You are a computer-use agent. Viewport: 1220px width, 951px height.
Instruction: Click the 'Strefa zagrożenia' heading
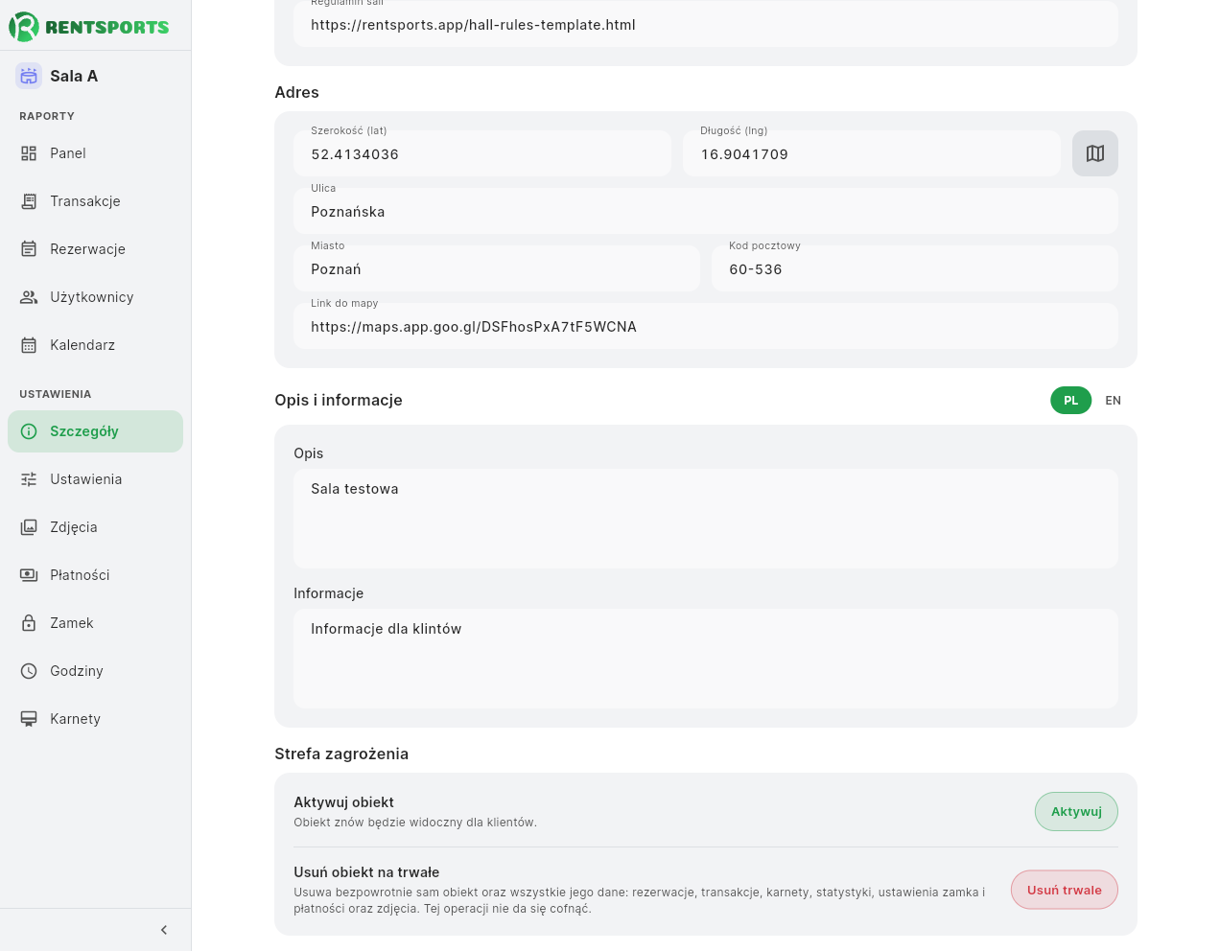[341, 754]
